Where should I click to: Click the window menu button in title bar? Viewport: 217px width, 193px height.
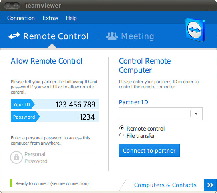click(16, 6)
